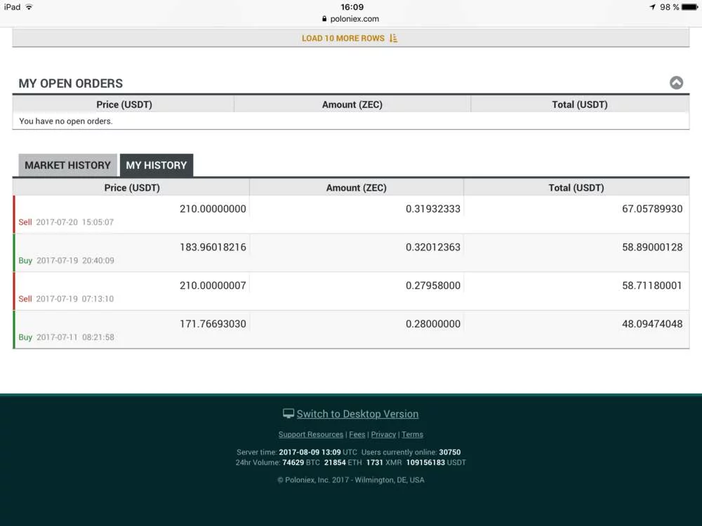Screen dimensions: 702x526
Task: Click 24hr volume 109156183 USDT
Action: [436, 462]
